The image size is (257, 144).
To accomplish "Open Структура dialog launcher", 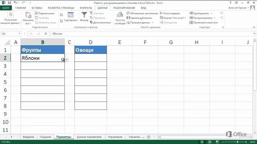I will pyautogui.click(x=223, y=27).
